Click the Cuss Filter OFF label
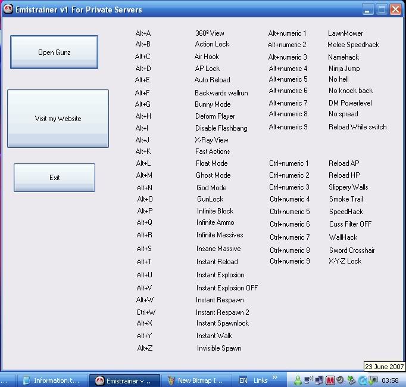This screenshot has width=406, height=387. coord(350,224)
